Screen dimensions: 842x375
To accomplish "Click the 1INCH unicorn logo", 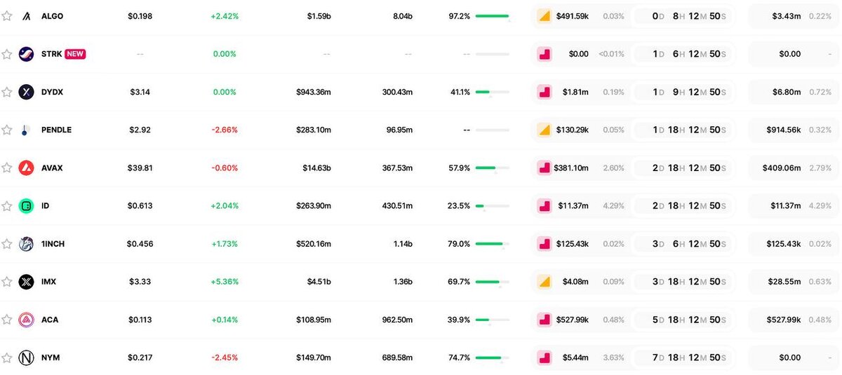I will pos(26,243).
